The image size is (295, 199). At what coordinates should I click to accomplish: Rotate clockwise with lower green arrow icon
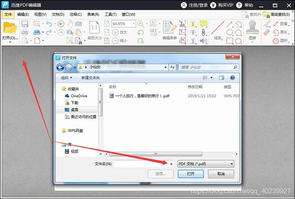pos(141,41)
